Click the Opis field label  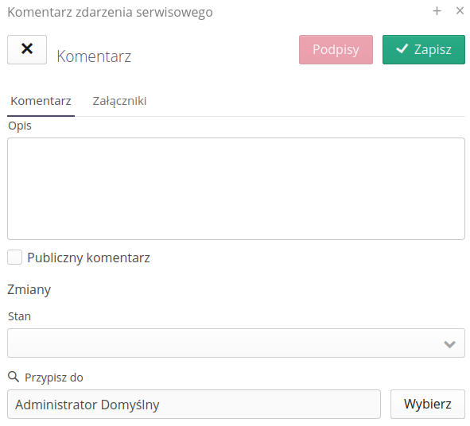(20, 126)
